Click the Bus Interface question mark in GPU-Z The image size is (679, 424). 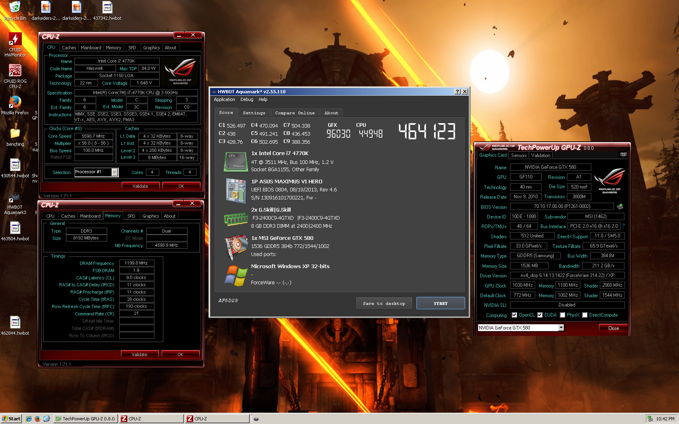(623, 226)
